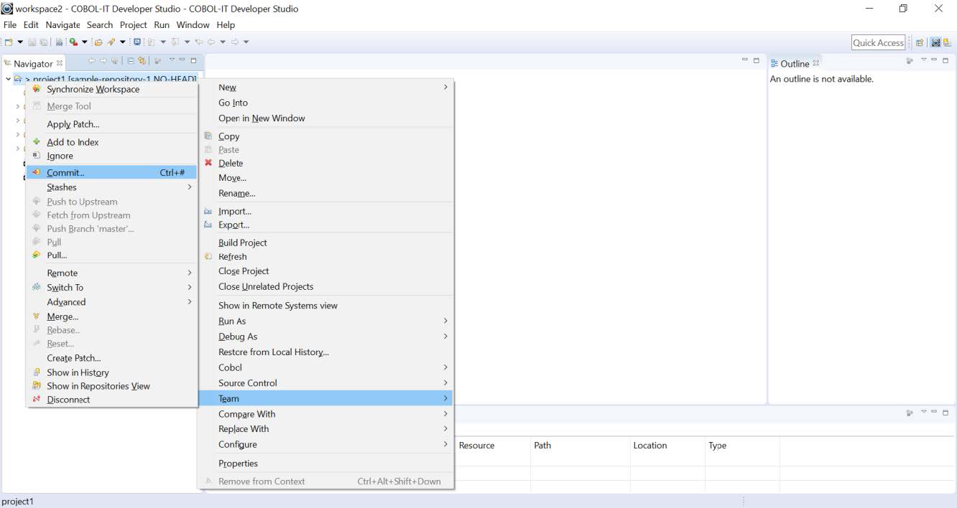
Task: Select Build Project menu entry
Action: [x=242, y=243]
